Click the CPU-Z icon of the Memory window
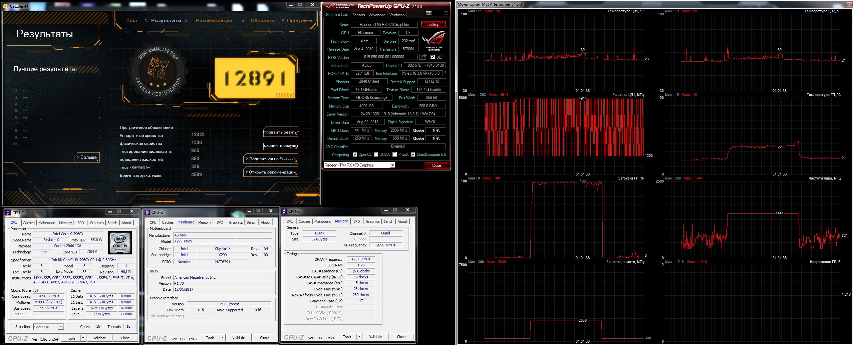This screenshot has height=345, width=853. [x=284, y=211]
